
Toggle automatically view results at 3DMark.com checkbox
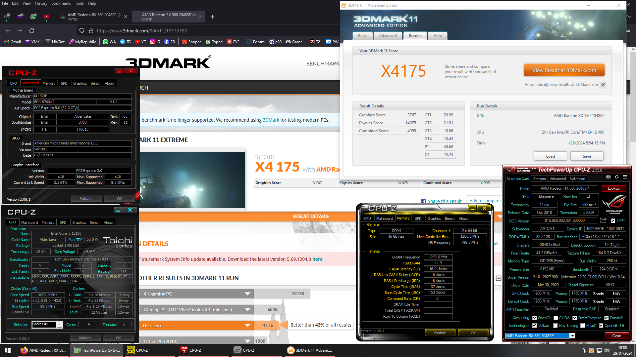603,85
